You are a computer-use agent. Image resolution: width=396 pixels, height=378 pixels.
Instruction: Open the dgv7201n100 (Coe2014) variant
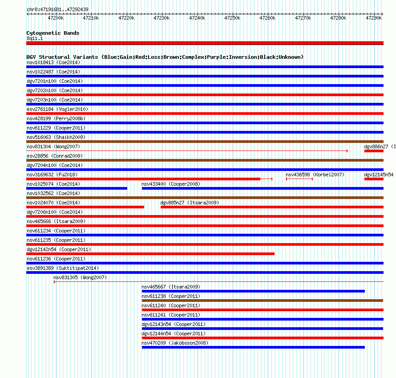click(55, 81)
